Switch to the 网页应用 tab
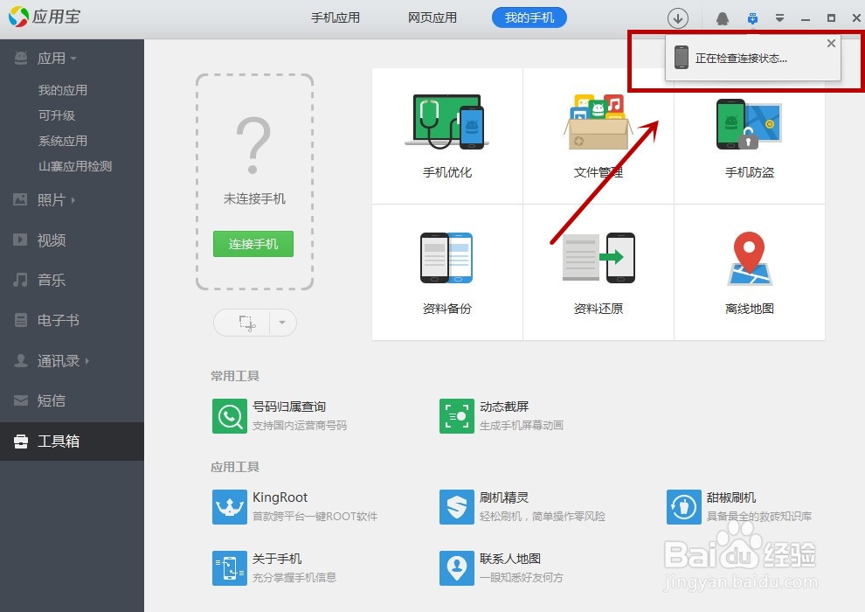The height and width of the screenshot is (612, 865). (x=432, y=17)
